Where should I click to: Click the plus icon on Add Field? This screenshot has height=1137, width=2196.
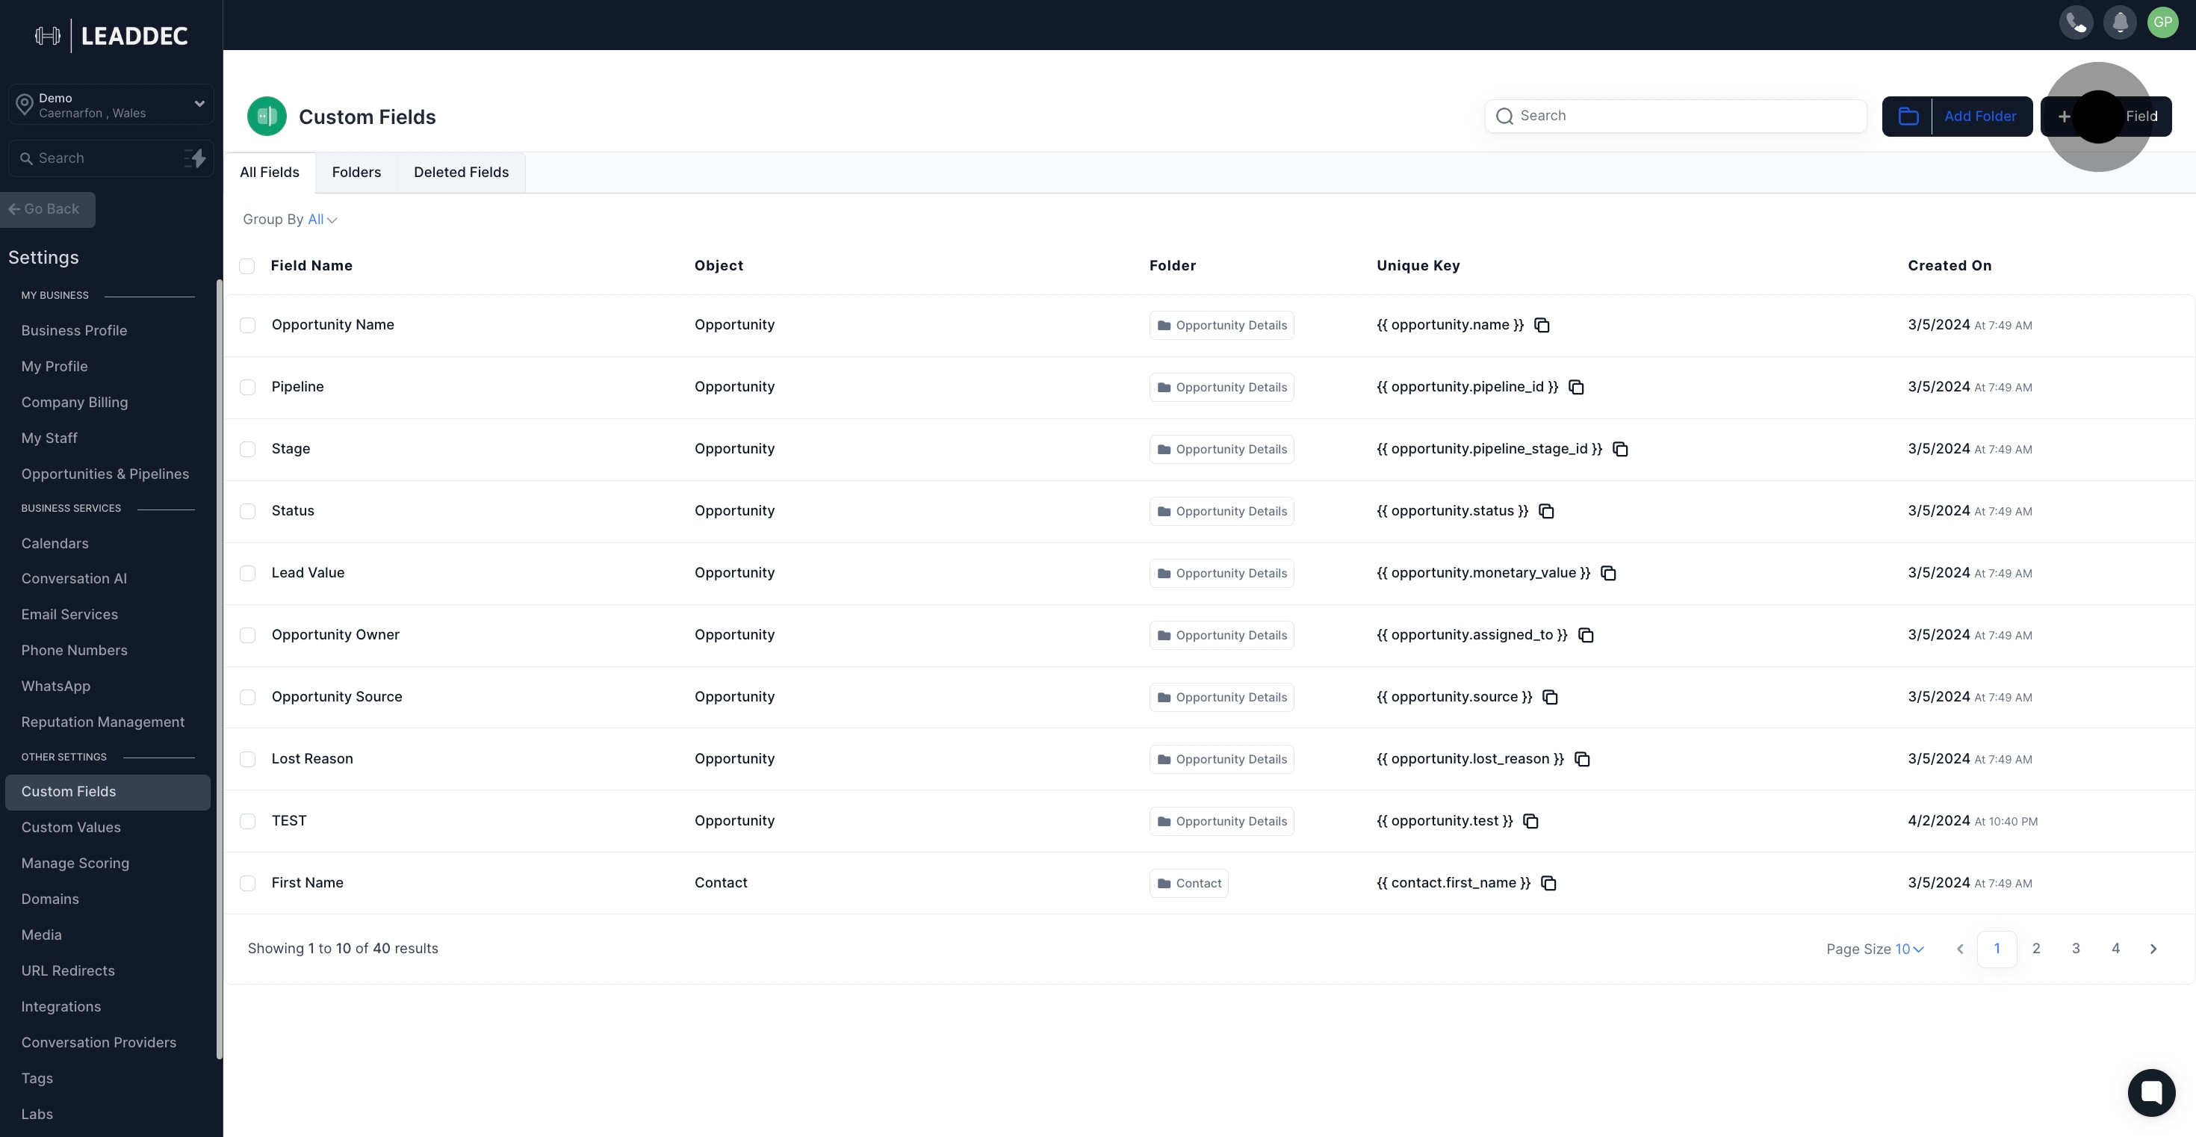(2064, 117)
